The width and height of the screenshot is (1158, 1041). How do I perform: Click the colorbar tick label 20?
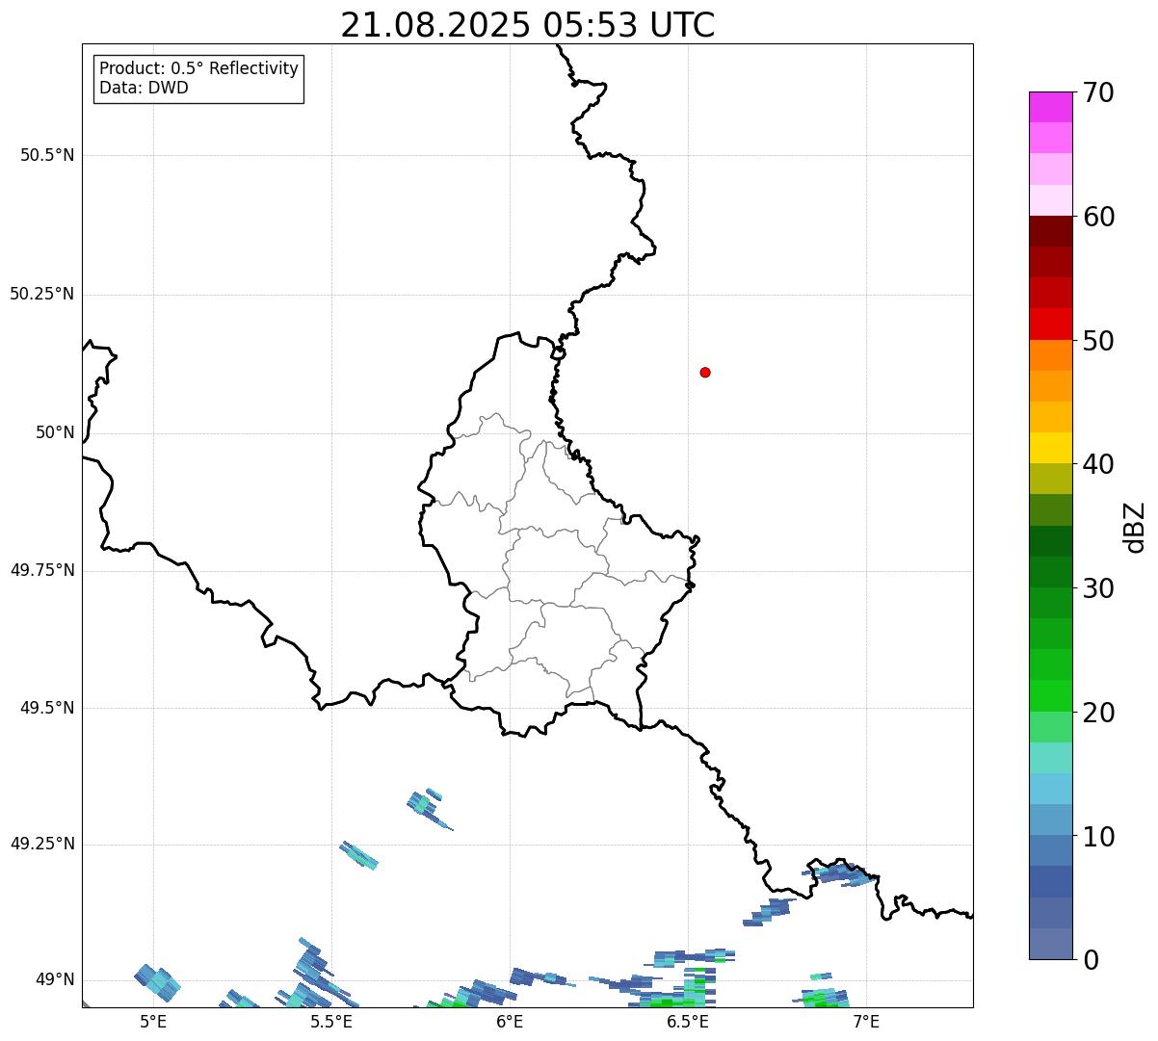click(1098, 713)
